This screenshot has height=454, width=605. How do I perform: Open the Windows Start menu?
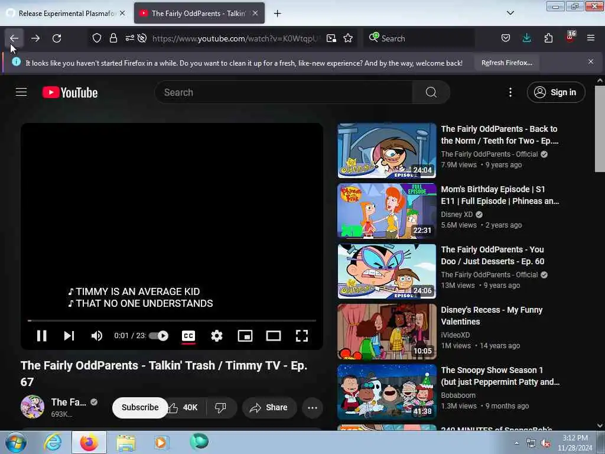click(x=16, y=442)
